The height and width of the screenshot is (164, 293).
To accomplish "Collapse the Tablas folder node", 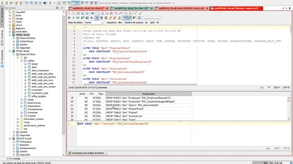I will (x=22, y=61).
